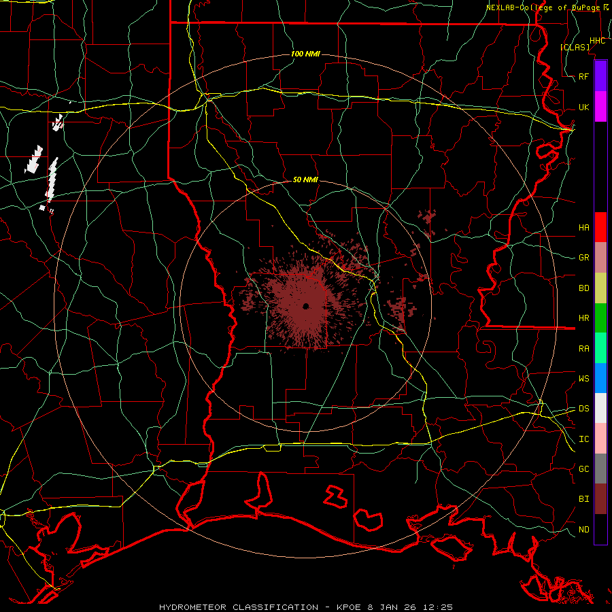This screenshot has width=612, height=612.
Task: Click the 100 NMI range ring label
Action: (305, 54)
